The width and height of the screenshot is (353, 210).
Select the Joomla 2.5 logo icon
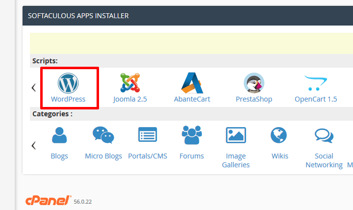click(130, 82)
